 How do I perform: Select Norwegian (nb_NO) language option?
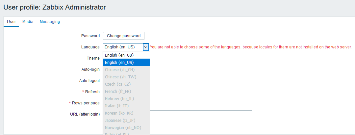[126, 127]
